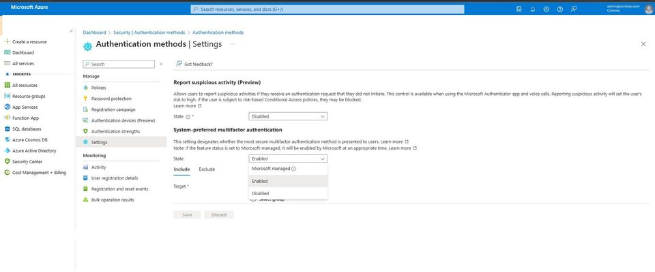Open Authentication strengths menu item

(x=116, y=131)
